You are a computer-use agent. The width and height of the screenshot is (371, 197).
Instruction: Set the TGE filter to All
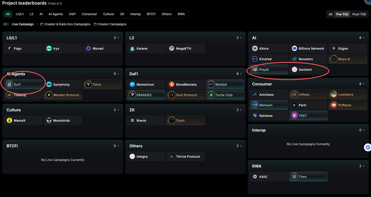click(x=330, y=14)
